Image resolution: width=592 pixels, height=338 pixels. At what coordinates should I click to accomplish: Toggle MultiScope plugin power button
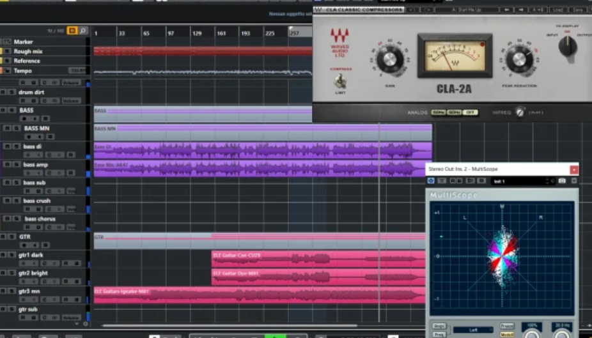(x=432, y=181)
